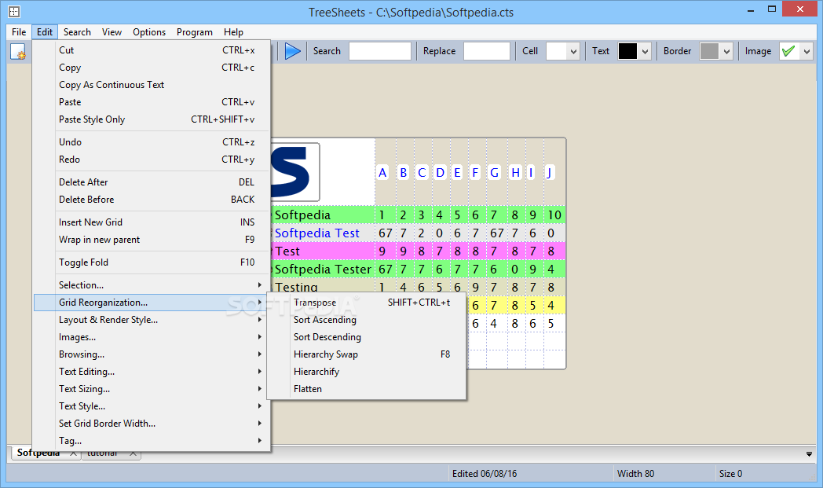Click the Size 0 status field

(x=764, y=473)
